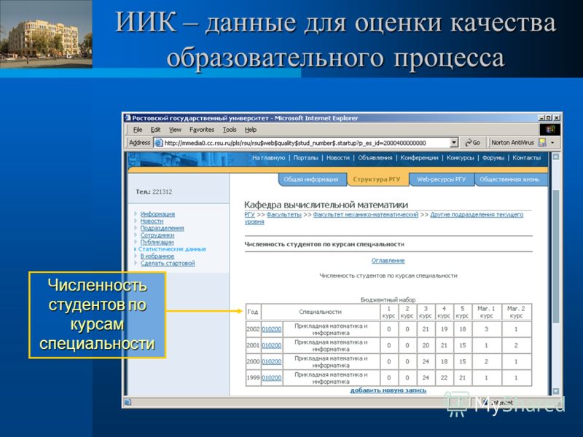This screenshot has width=583, height=437.
Task: Open 010200 link in 1999 row
Action: coord(272,378)
